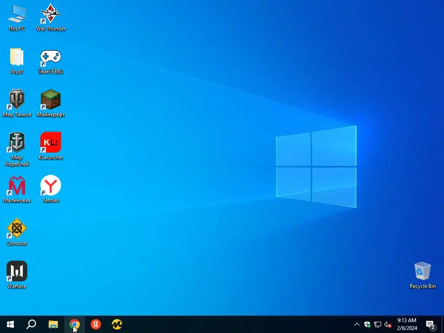444x333 pixels.
Task: Select the Crossout shortcut icon
Action: [17, 232]
